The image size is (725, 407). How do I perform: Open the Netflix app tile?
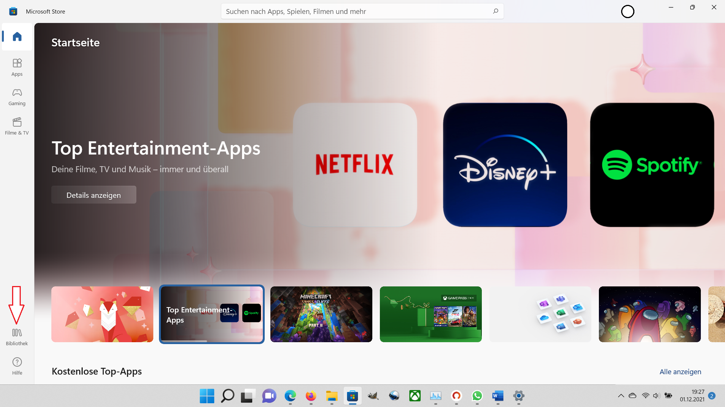click(355, 165)
